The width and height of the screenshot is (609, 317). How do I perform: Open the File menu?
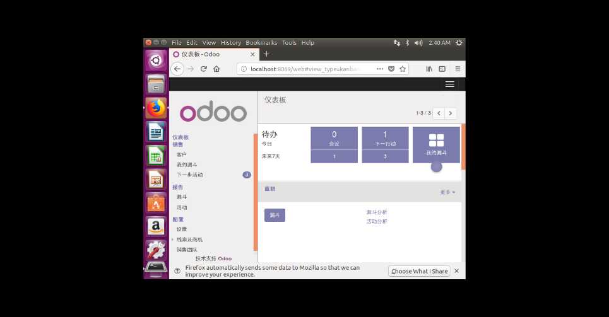(176, 43)
